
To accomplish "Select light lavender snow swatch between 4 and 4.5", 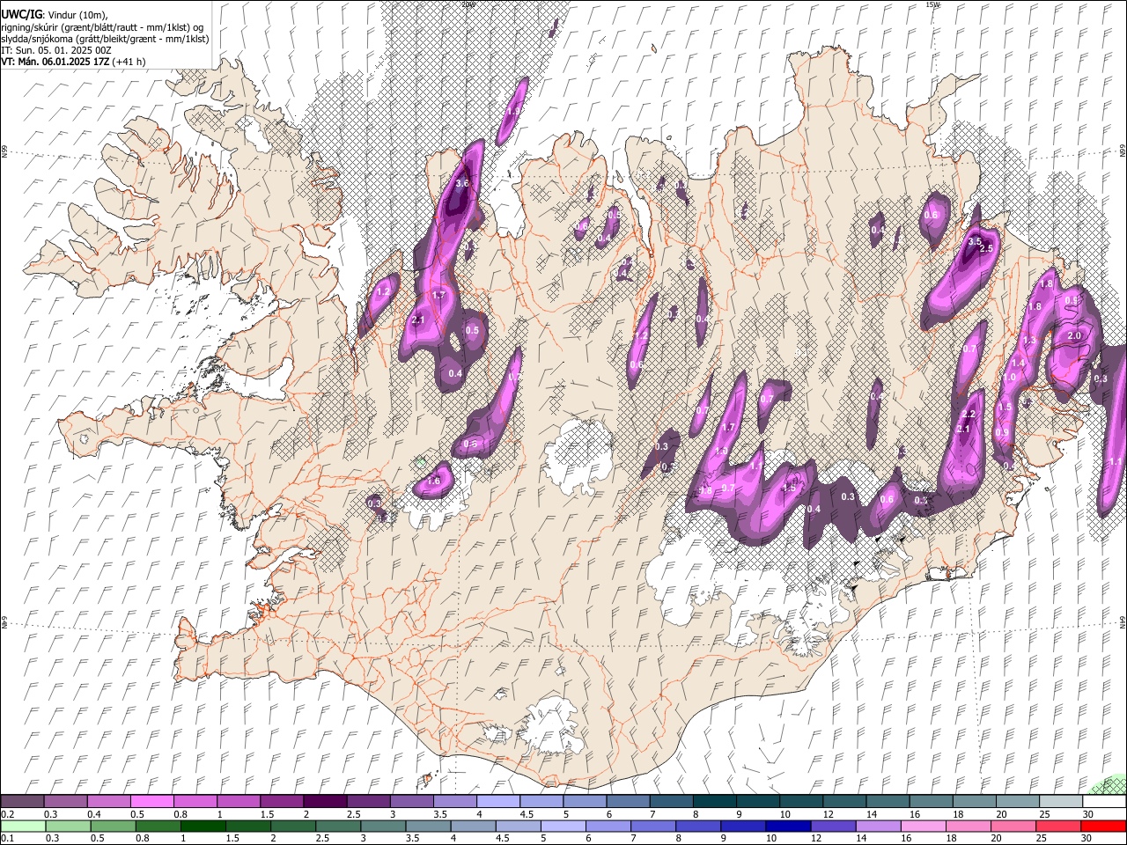I will 497,802.
